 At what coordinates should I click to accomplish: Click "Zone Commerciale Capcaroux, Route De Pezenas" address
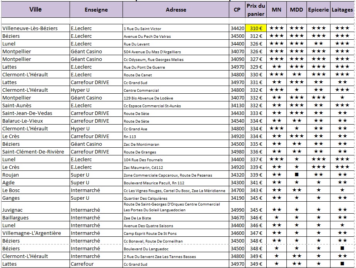[176, 175]
